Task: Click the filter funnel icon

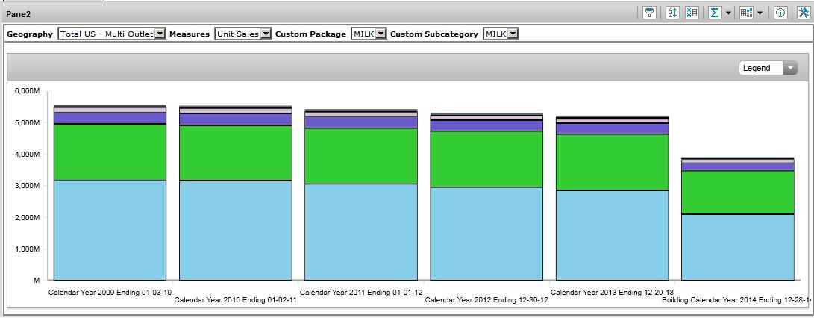Action: [650, 13]
